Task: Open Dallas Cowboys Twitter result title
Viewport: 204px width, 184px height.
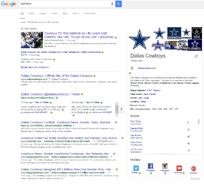Action: (x=50, y=94)
